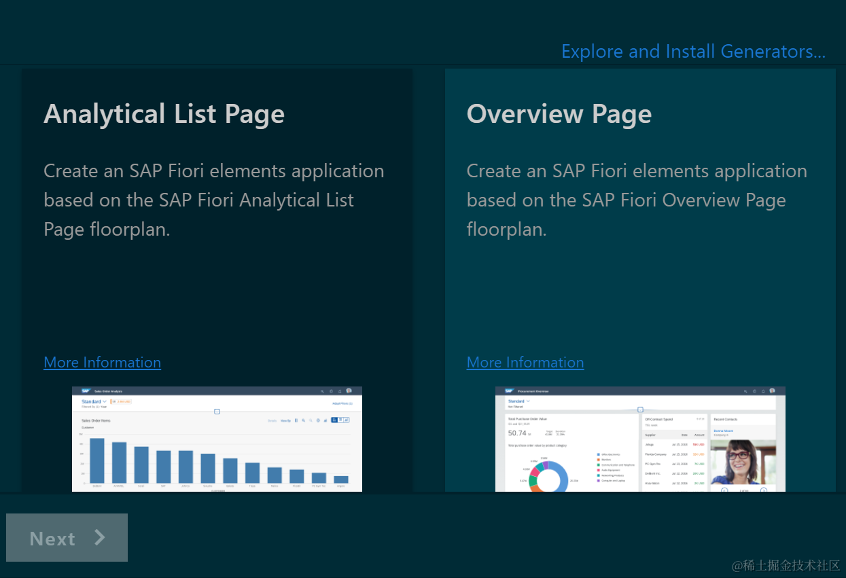
Task: Click header collapse arrow in Sales Order preview
Action: (x=217, y=412)
